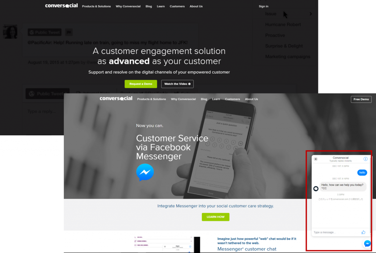376x253 pixels.
Task: Click the flag icon beside Public Tweet
Action: click(69, 32)
